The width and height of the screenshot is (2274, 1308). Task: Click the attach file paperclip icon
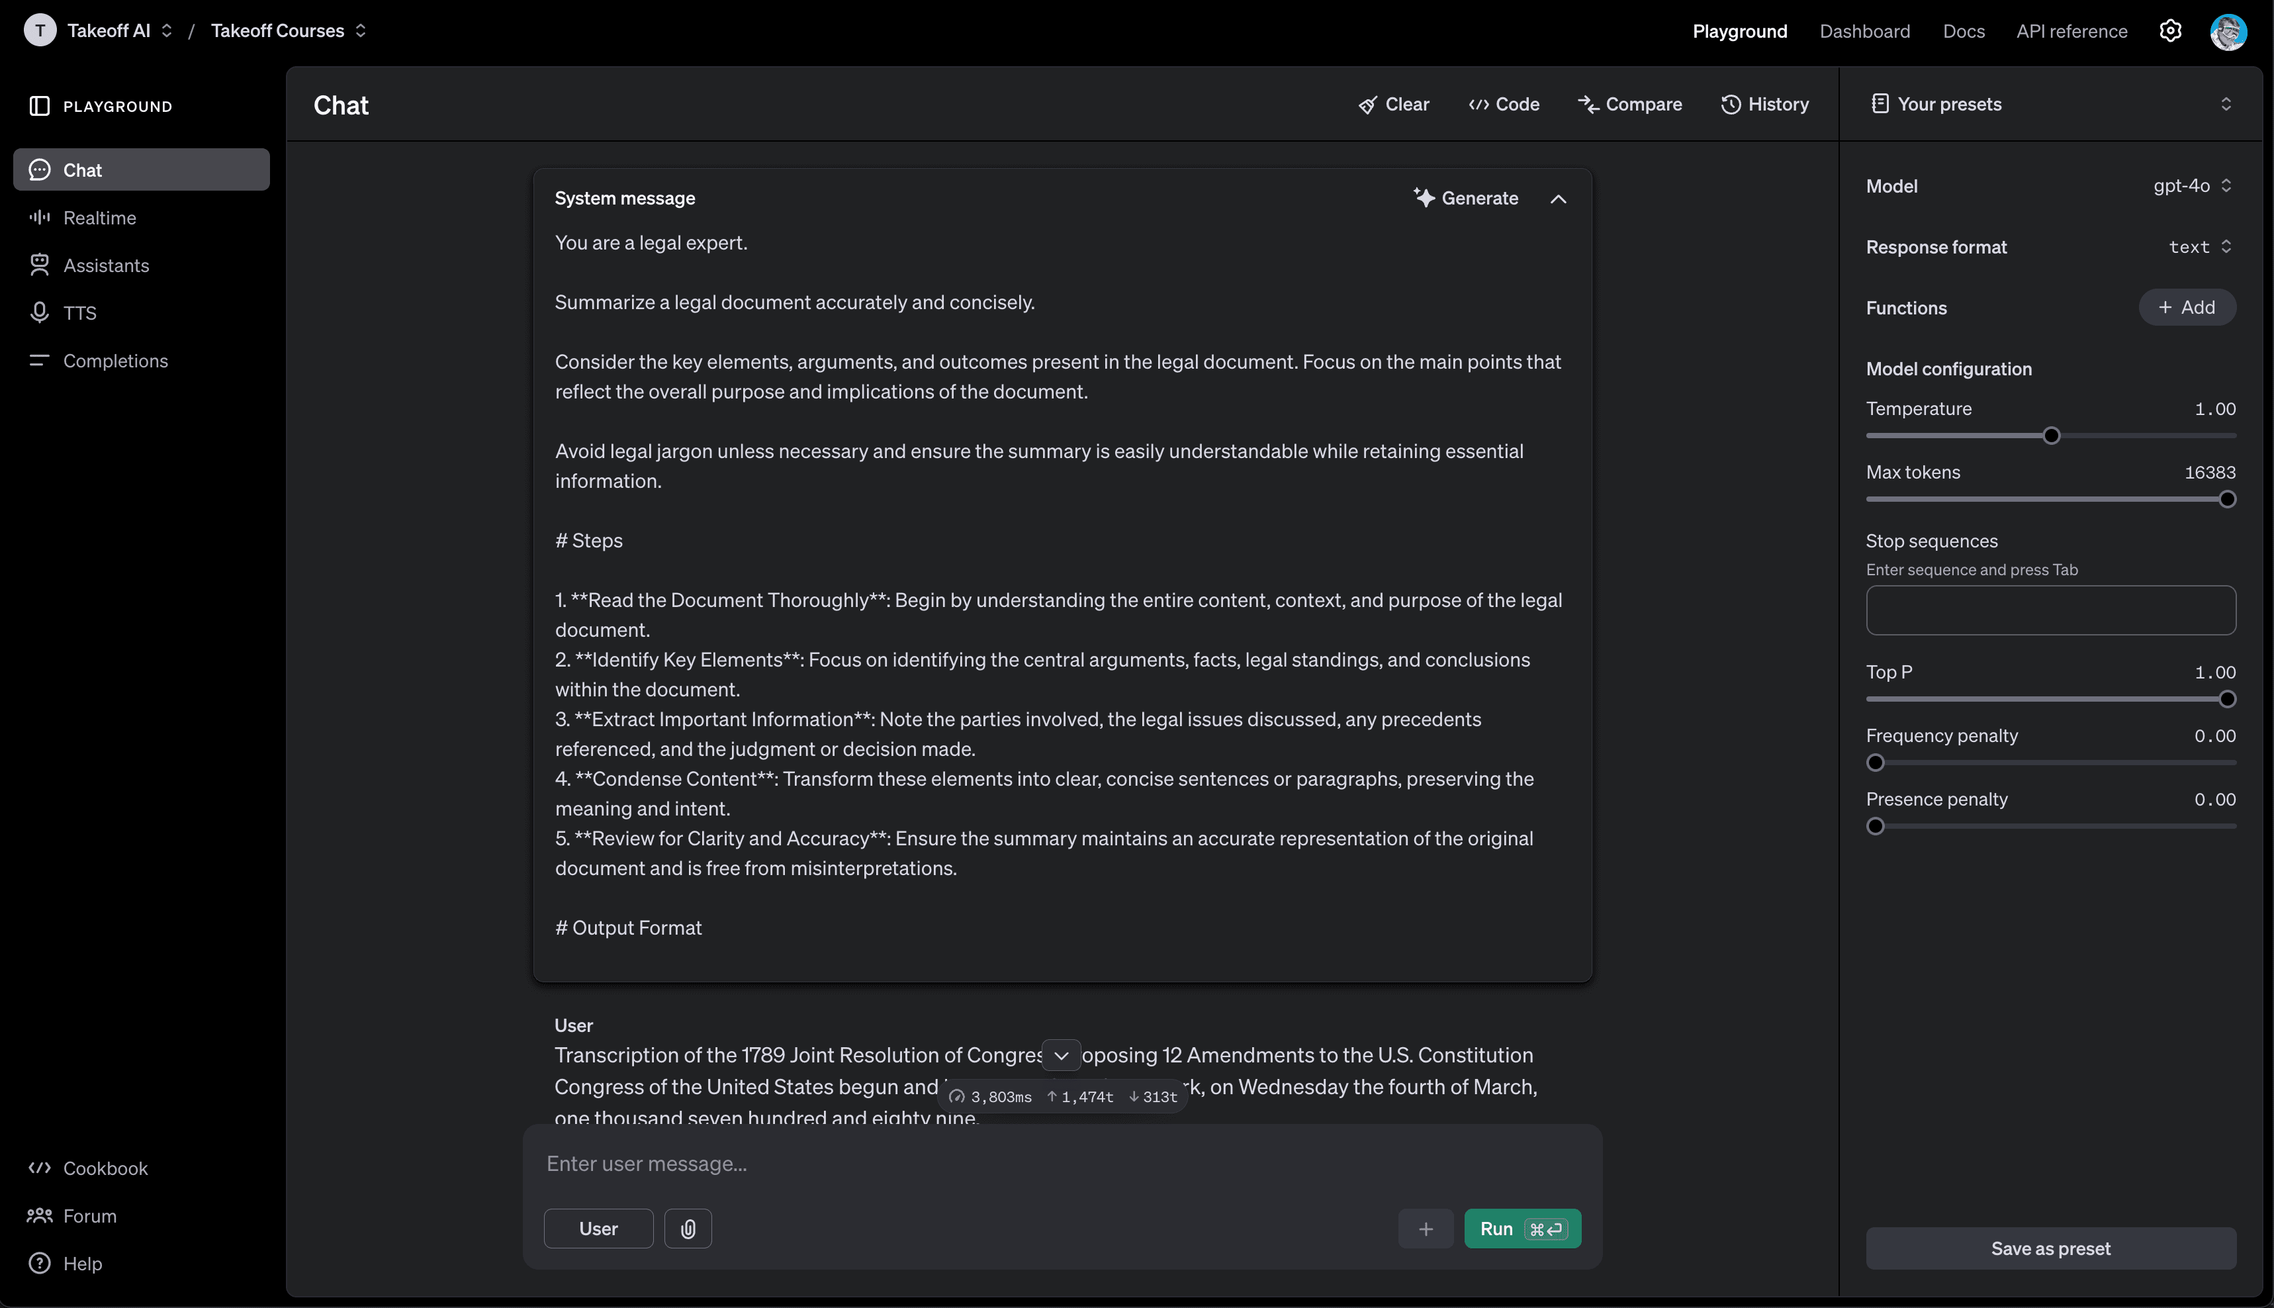pos(688,1229)
